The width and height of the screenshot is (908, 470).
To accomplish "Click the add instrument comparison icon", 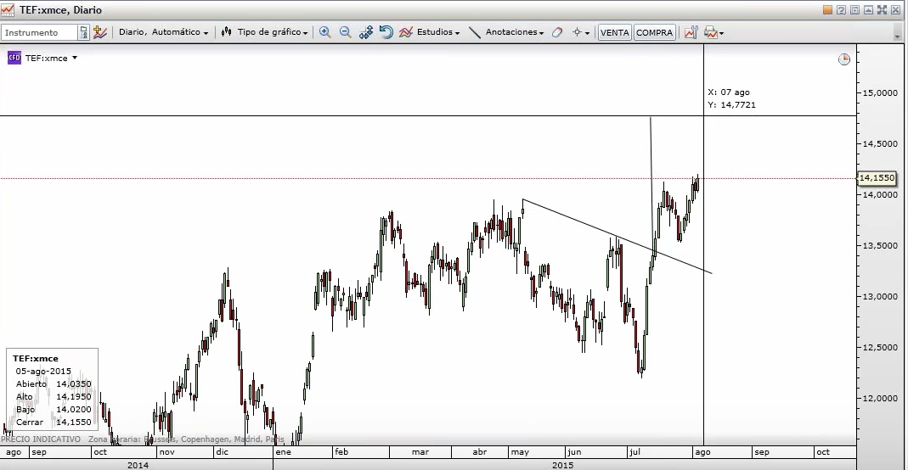I will tap(100, 32).
